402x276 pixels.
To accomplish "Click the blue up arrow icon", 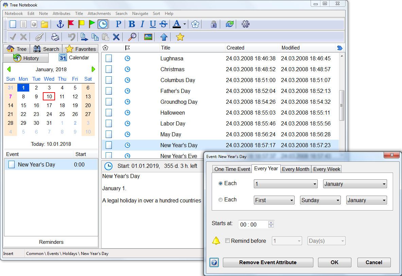I will click(x=164, y=37).
